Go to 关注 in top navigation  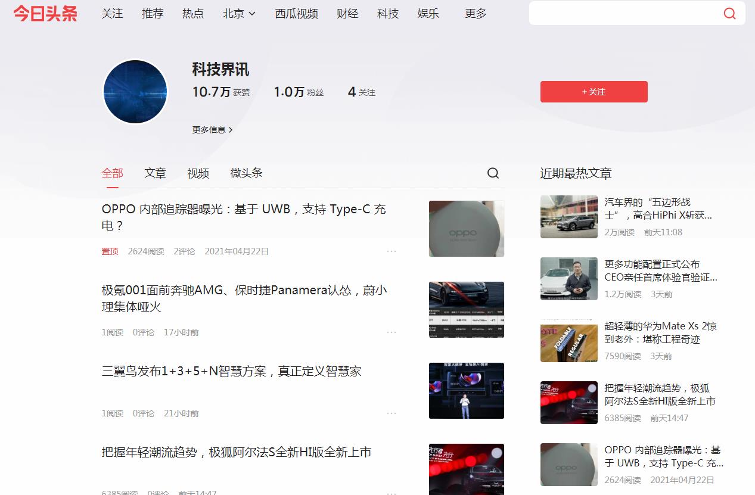click(112, 13)
